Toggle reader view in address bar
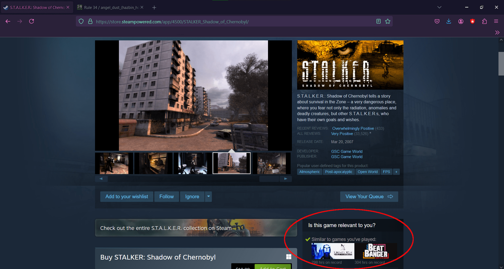 378,21
